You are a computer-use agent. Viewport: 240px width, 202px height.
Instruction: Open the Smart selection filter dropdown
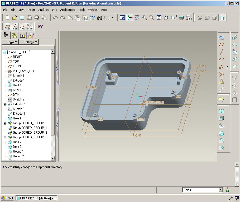(221, 190)
